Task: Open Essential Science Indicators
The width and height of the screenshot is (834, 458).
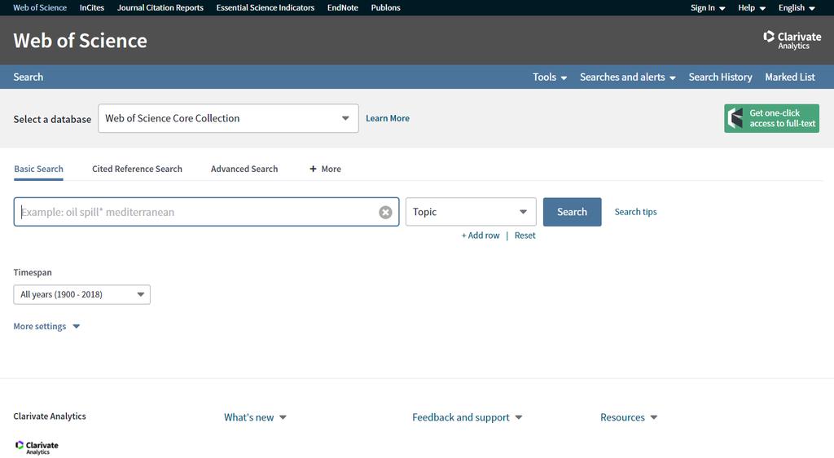Action: tap(265, 7)
